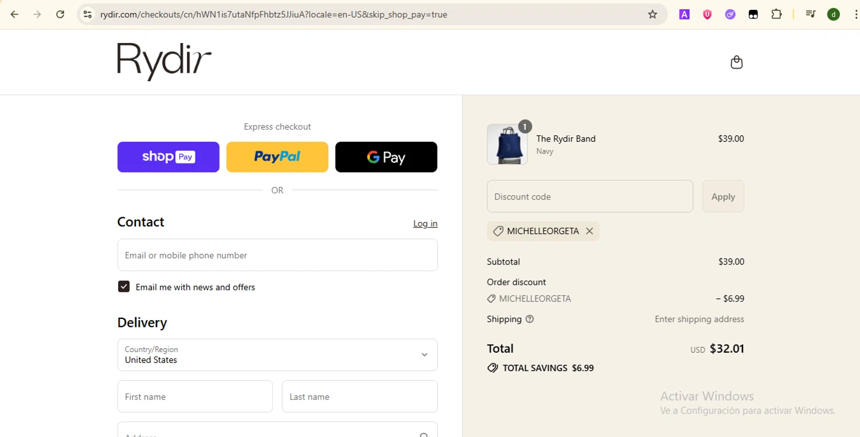The width and height of the screenshot is (860, 437).
Task: Open the red shield extension icon
Action: pyautogui.click(x=707, y=14)
